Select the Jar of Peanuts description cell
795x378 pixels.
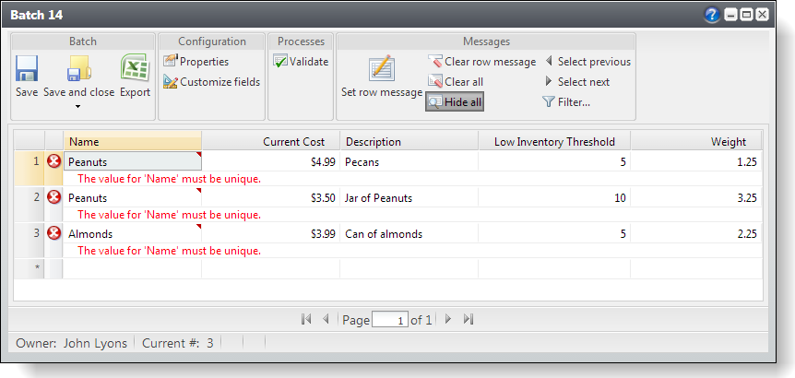[x=409, y=198]
